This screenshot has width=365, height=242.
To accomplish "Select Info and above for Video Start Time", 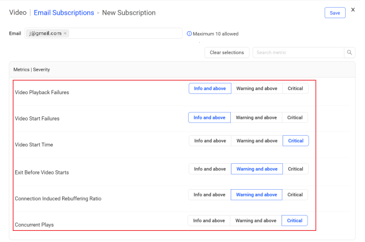I will [x=210, y=141].
